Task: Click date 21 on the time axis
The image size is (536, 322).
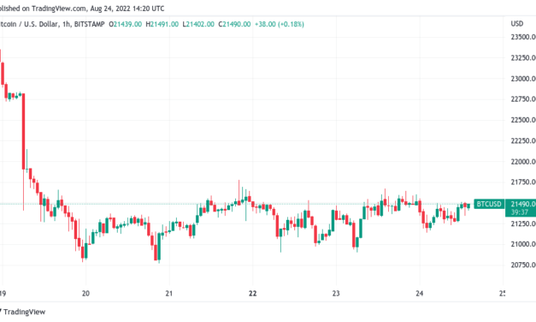Action: pos(169,294)
